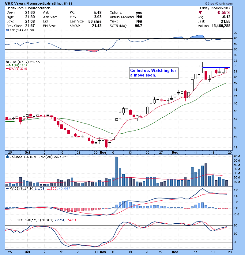
Task: Click the date Friday 22-Dec-2017
Action: pyautogui.click(x=215, y=8)
